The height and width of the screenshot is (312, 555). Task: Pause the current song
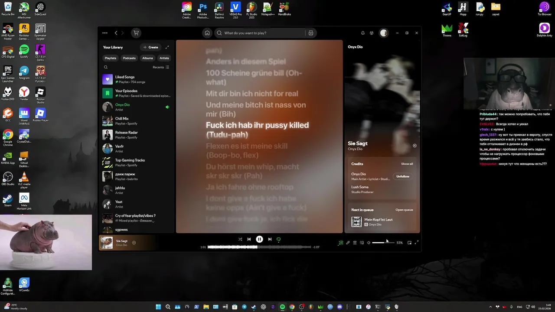(259, 239)
